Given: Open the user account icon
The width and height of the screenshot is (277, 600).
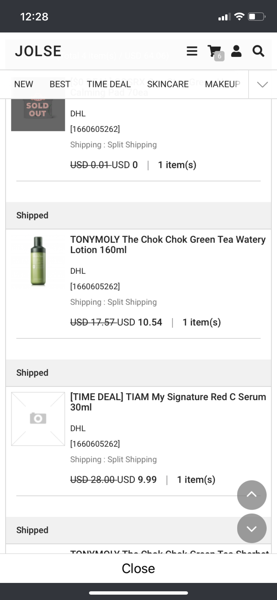Looking at the screenshot, I should click(236, 51).
